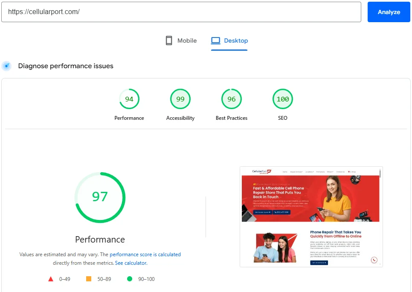This screenshot has width=412, height=292.
Task: Click the Diagnose performance issues radar icon
Action: (x=6, y=66)
